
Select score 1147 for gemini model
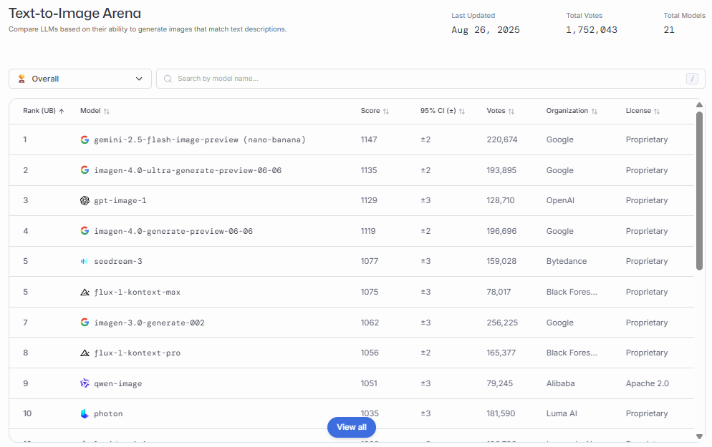coord(369,139)
